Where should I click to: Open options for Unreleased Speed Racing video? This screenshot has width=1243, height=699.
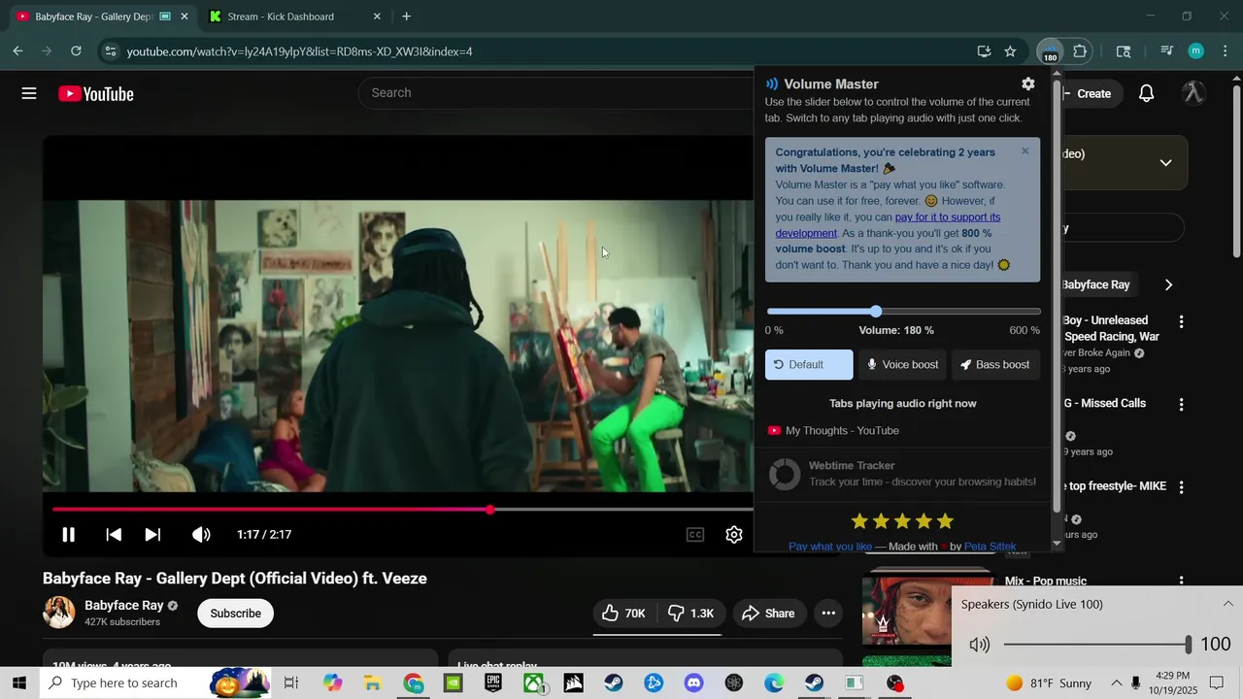[1182, 321]
